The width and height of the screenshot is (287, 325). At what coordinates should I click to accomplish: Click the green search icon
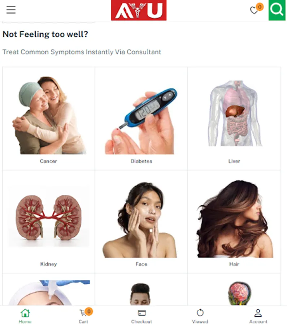click(x=277, y=10)
